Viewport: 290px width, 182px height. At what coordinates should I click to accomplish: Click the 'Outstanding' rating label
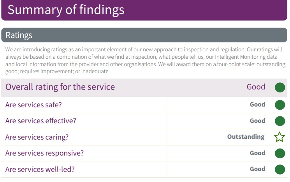(x=246, y=137)
